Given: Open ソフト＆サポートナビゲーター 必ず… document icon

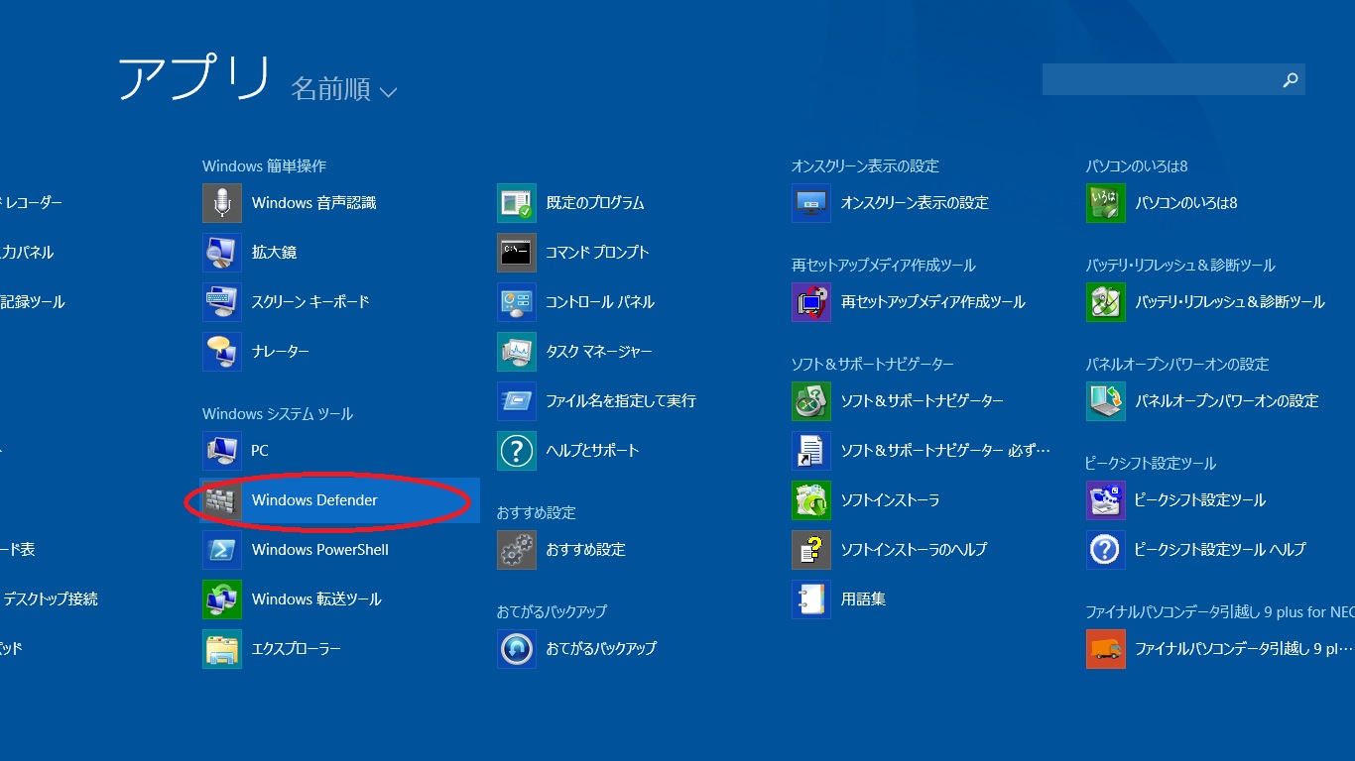Looking at the screenshot, I should [x=811, y=451].
